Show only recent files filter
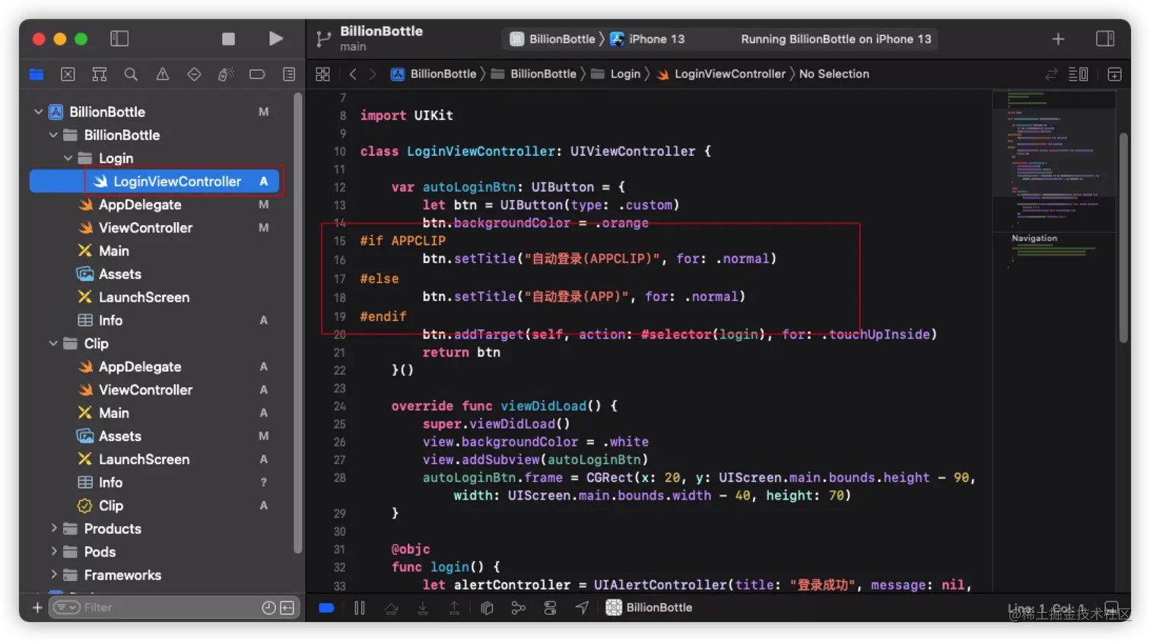The height and width of the screenshot is (641, 1150). coord(268,608)
